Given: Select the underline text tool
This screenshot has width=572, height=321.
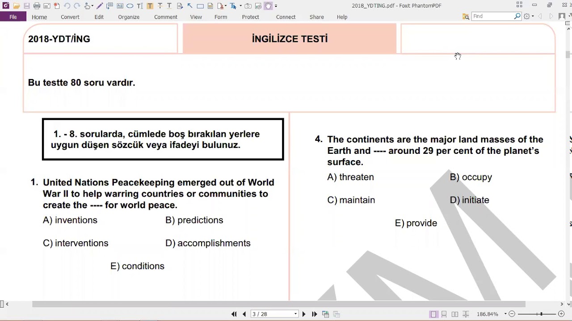Looking at the screenshot, I should point(170,6).
